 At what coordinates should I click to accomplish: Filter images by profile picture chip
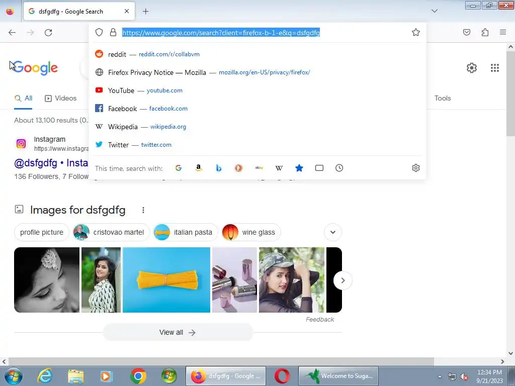41,232
